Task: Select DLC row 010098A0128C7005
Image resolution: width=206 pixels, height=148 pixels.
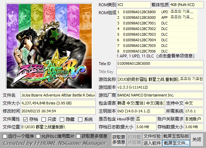Action: pyautogui.click(x=157, y=46)
